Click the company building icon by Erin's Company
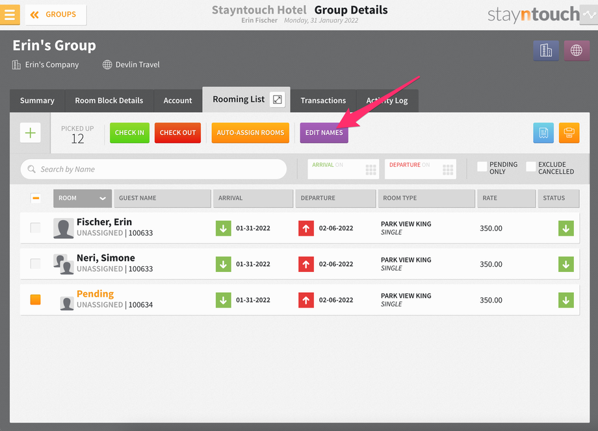Viewport: 598px width, 431px height. point(16,65)
